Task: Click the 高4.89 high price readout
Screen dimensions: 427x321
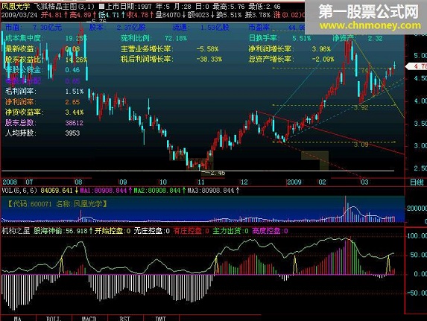Action: tap(83, 15)
